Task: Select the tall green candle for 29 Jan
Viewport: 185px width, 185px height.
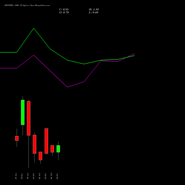Action: point(23,112)
